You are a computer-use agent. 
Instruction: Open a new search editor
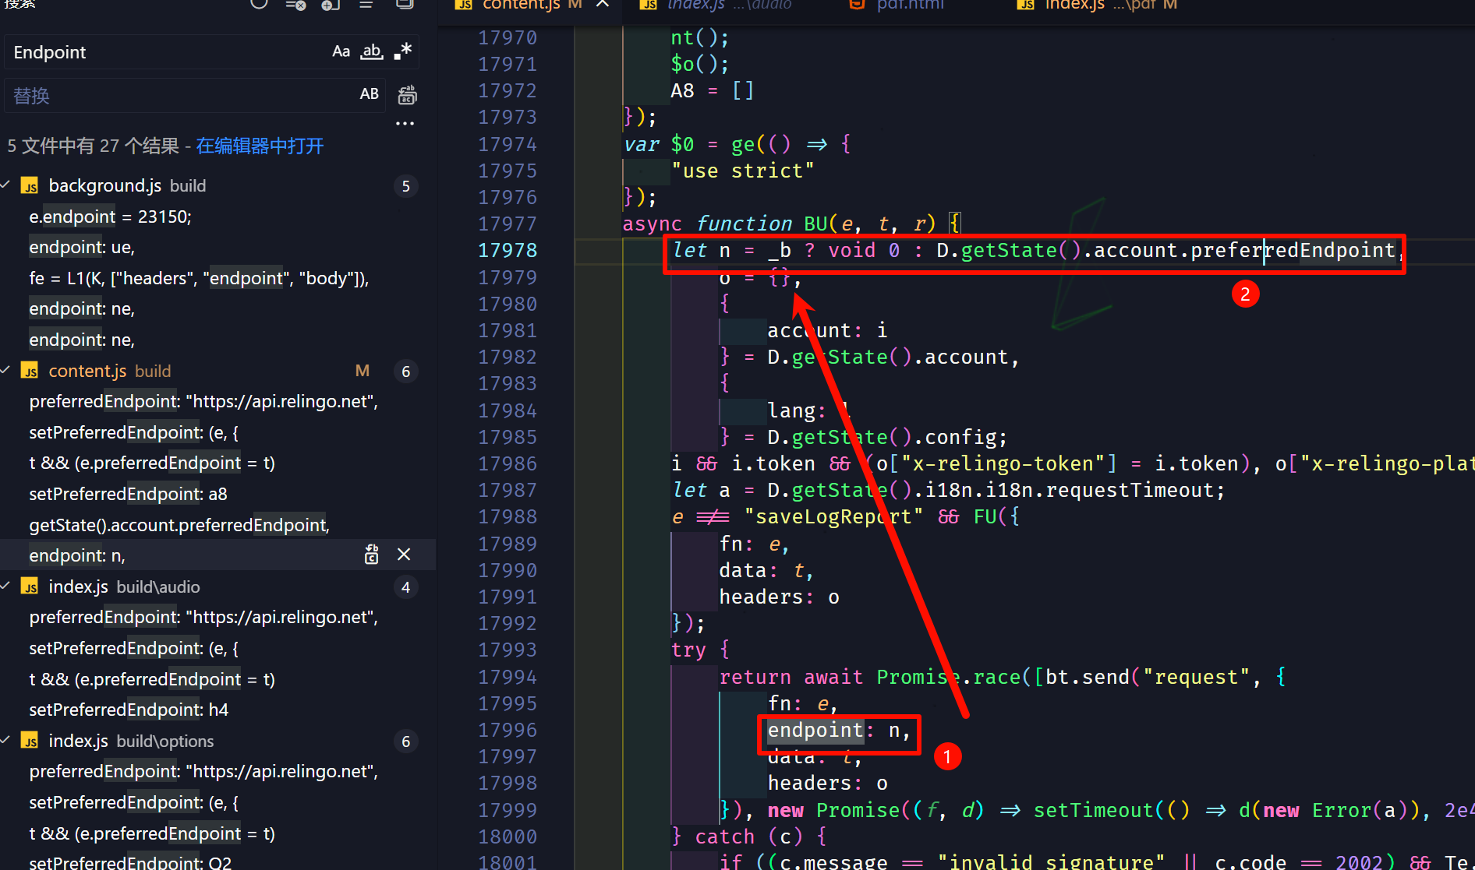click(331, 4)
